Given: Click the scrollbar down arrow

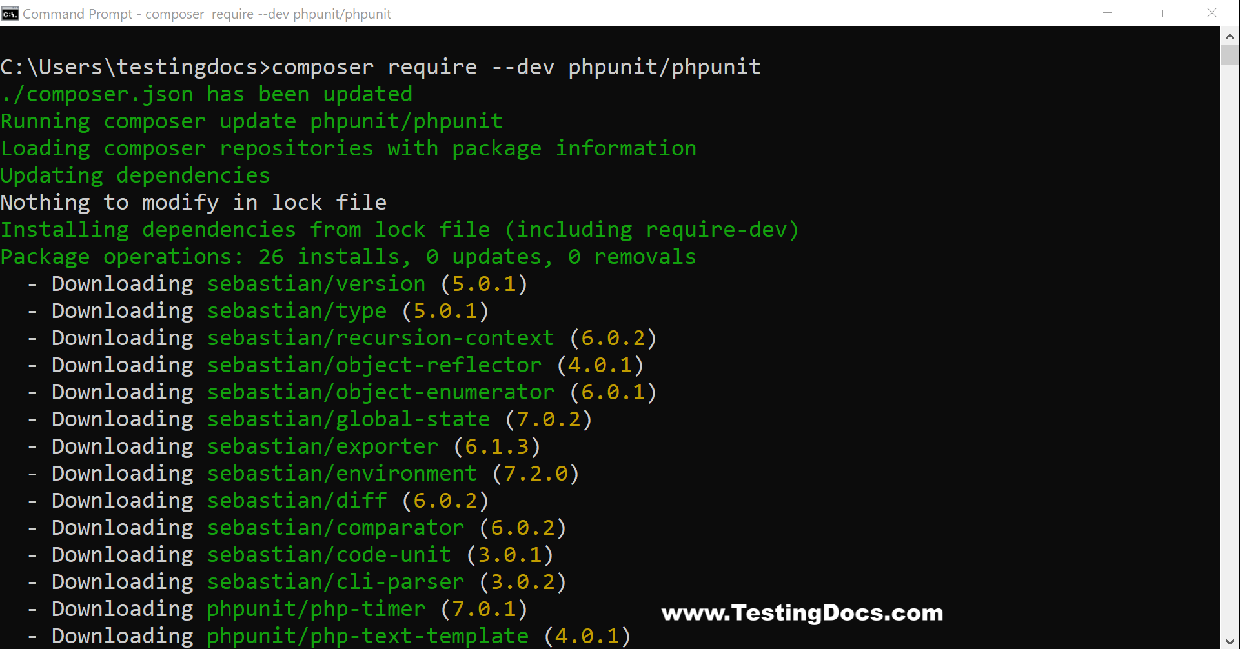Looking at the screenshot, I should pos(1230,641).
